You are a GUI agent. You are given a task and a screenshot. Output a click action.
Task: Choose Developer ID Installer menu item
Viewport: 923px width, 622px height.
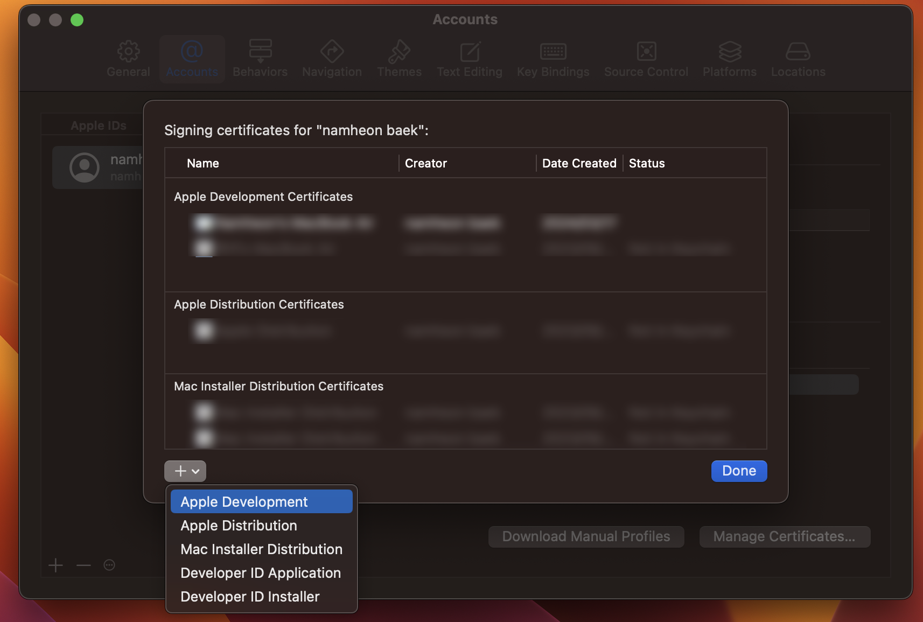262,596
